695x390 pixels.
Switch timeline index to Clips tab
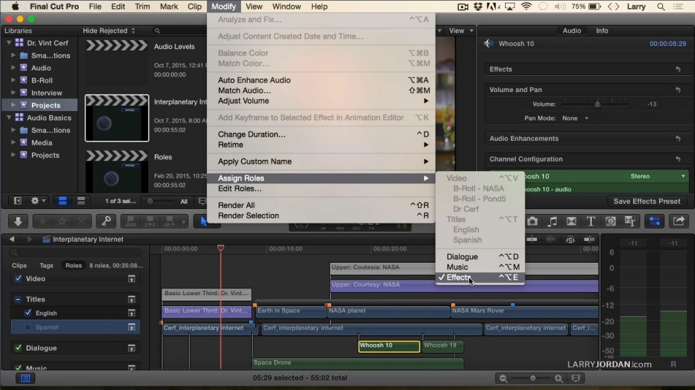coord(19,265)
